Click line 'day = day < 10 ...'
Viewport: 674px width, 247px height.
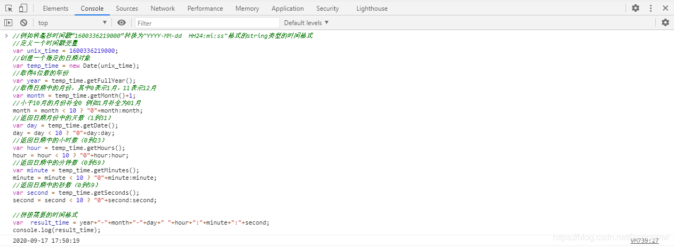pos(63,133)
